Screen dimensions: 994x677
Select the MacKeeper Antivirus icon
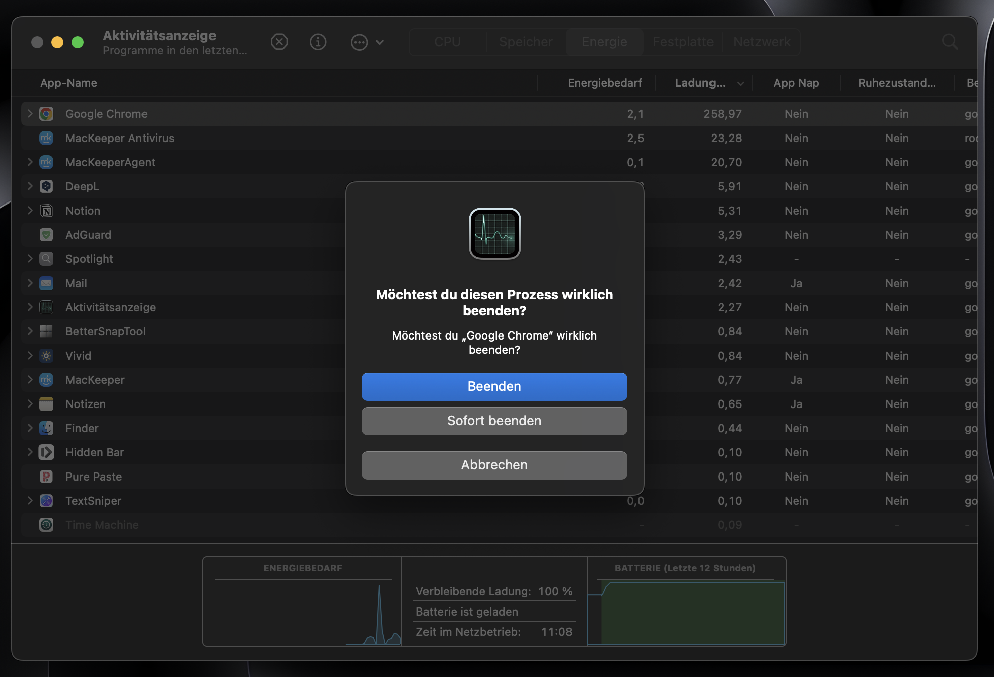tap(46, 138)
